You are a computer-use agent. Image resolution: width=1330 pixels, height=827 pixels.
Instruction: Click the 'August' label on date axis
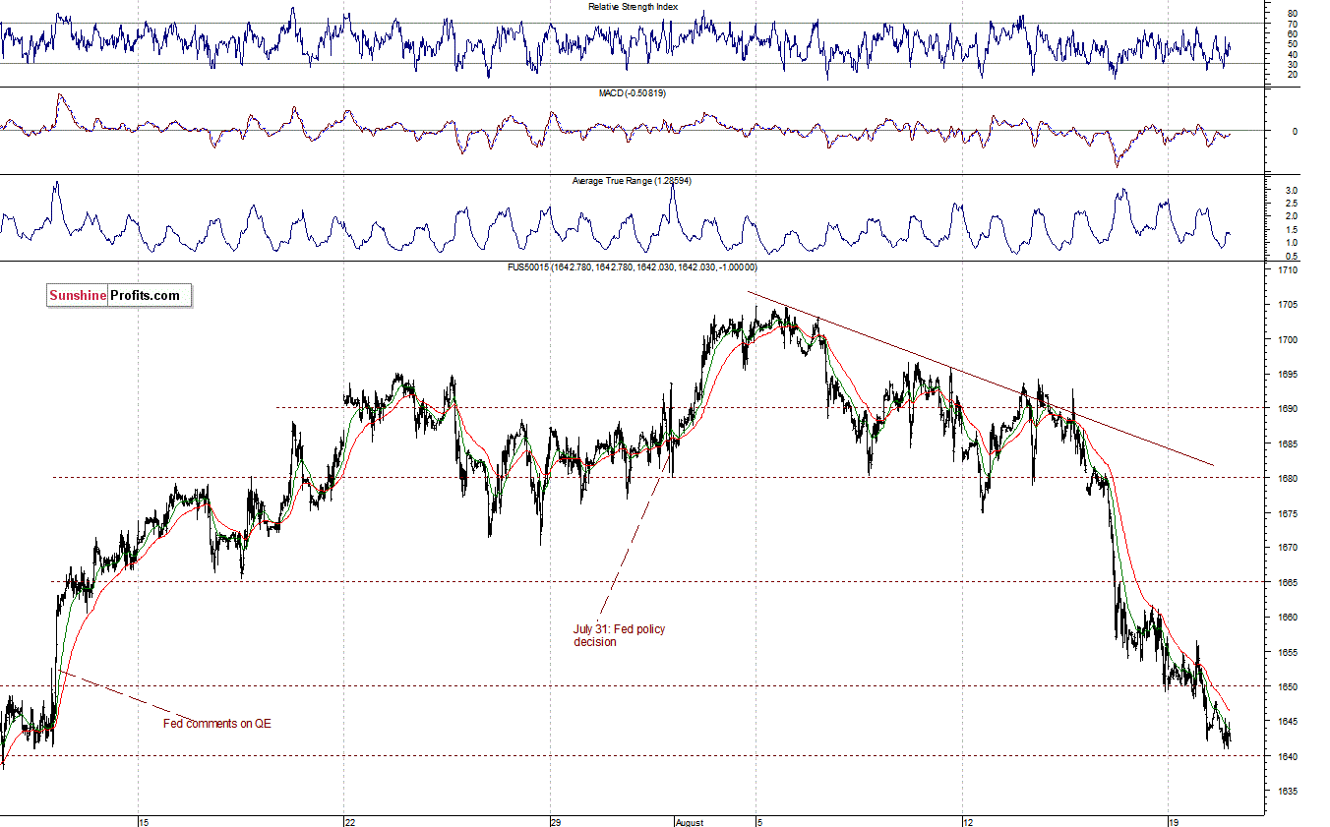point(689,822)
